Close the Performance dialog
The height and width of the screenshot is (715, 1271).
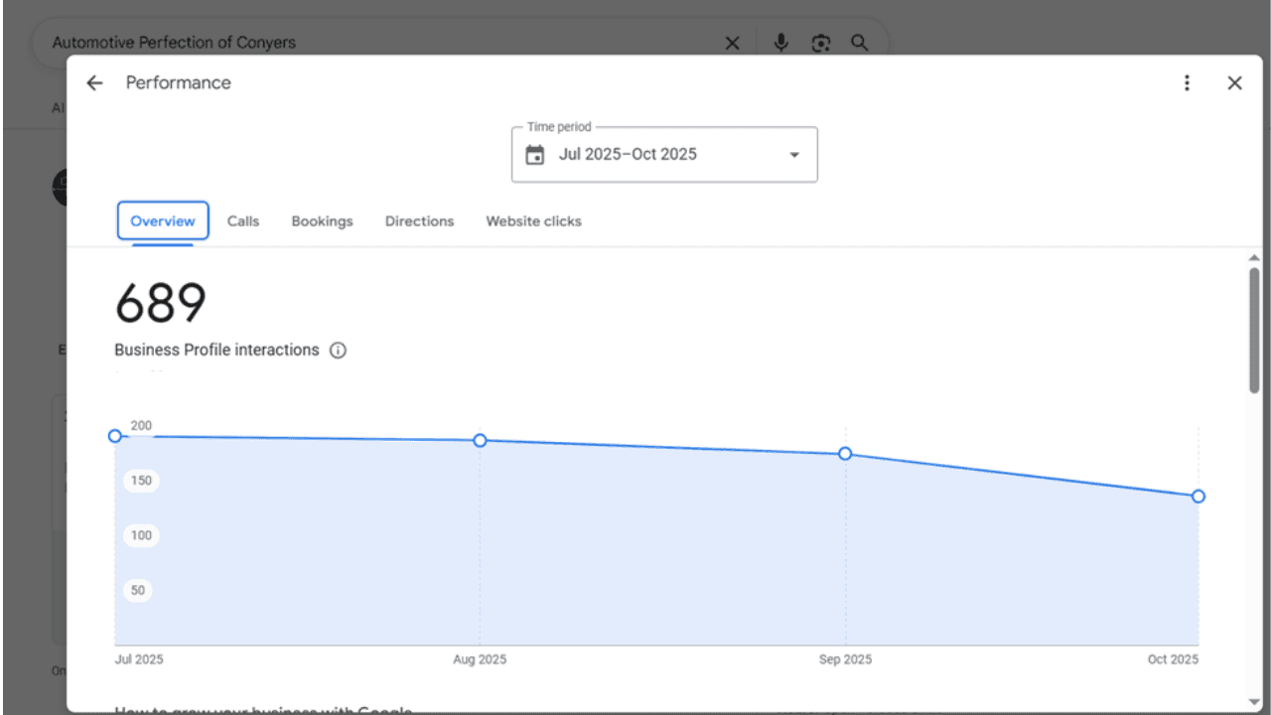click(1234, 83)
